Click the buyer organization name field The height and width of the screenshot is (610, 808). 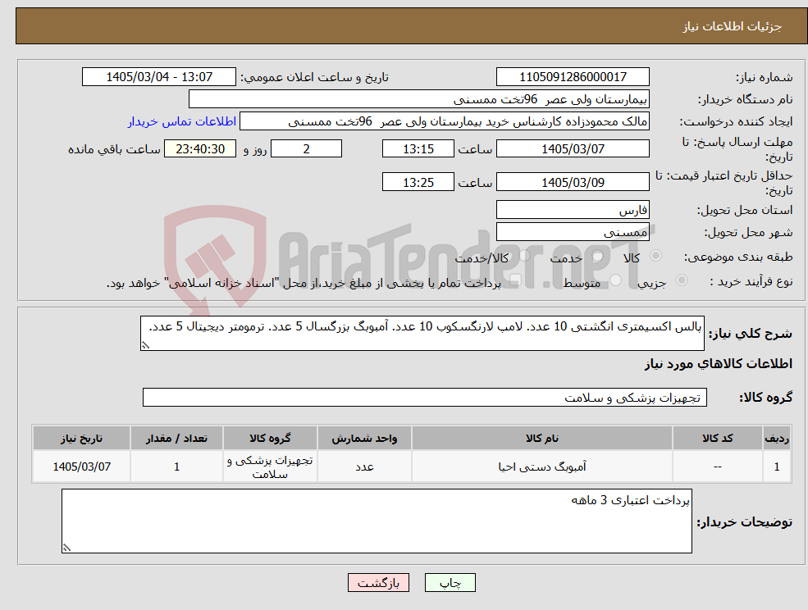click(x=419, y=99)
